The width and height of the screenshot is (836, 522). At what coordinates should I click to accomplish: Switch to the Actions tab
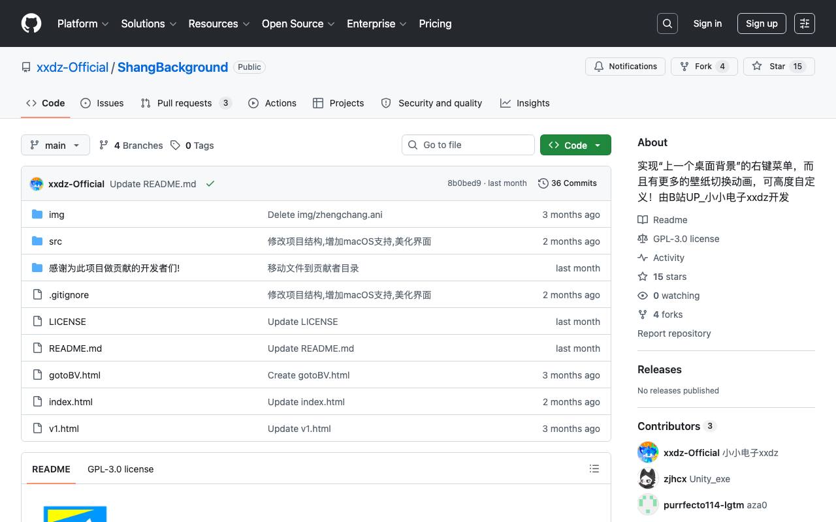[272, 103]
